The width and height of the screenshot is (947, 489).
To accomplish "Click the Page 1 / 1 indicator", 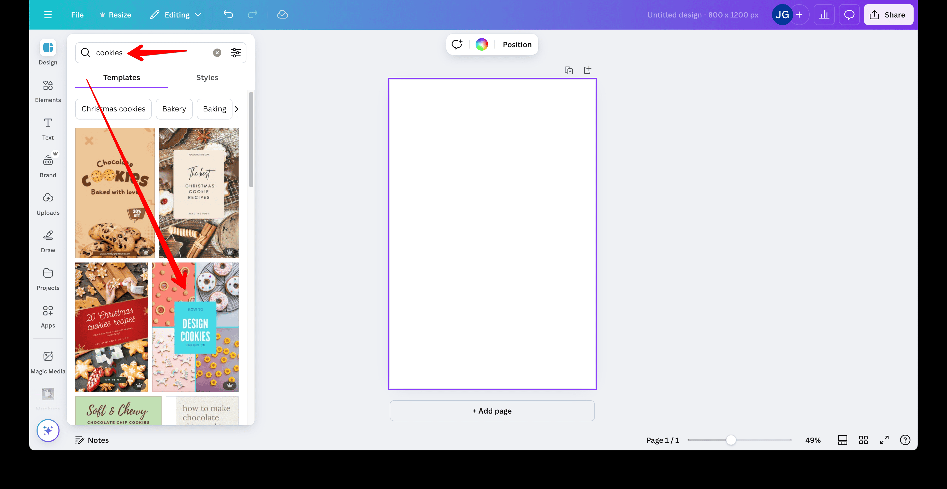I will [662, 440].
